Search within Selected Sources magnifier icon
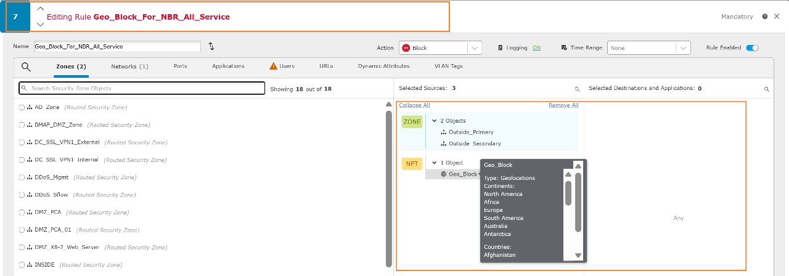The width and height of the screenshot is (789, 276). pyautogui.click(x=577, y=89)
